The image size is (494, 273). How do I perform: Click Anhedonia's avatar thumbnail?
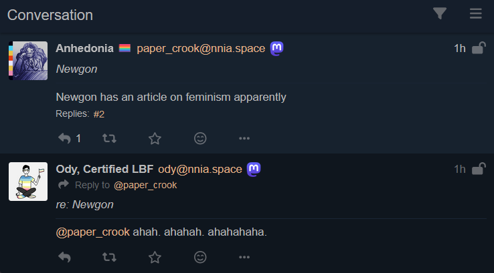pos(28,61)
